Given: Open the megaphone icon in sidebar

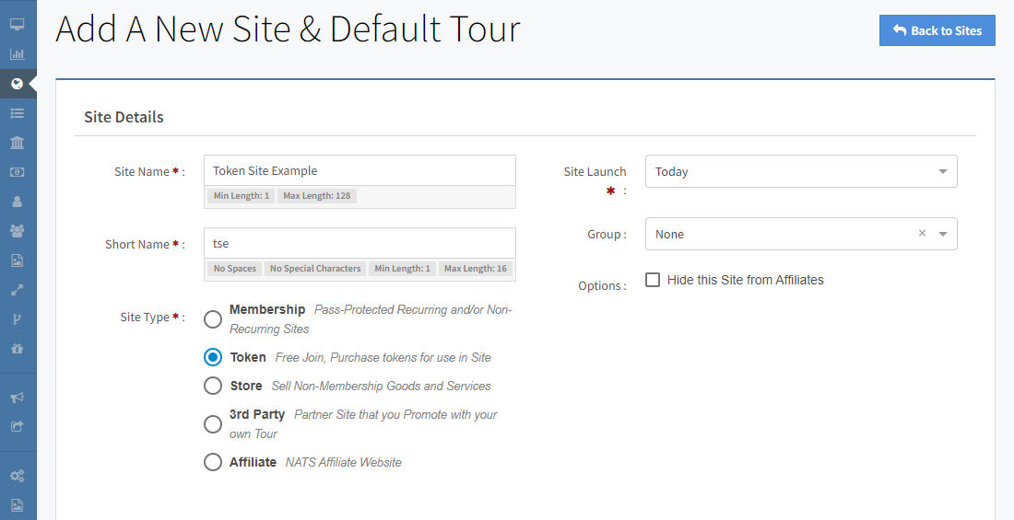Looking at the screenshot, I should (x=17, y=398).
